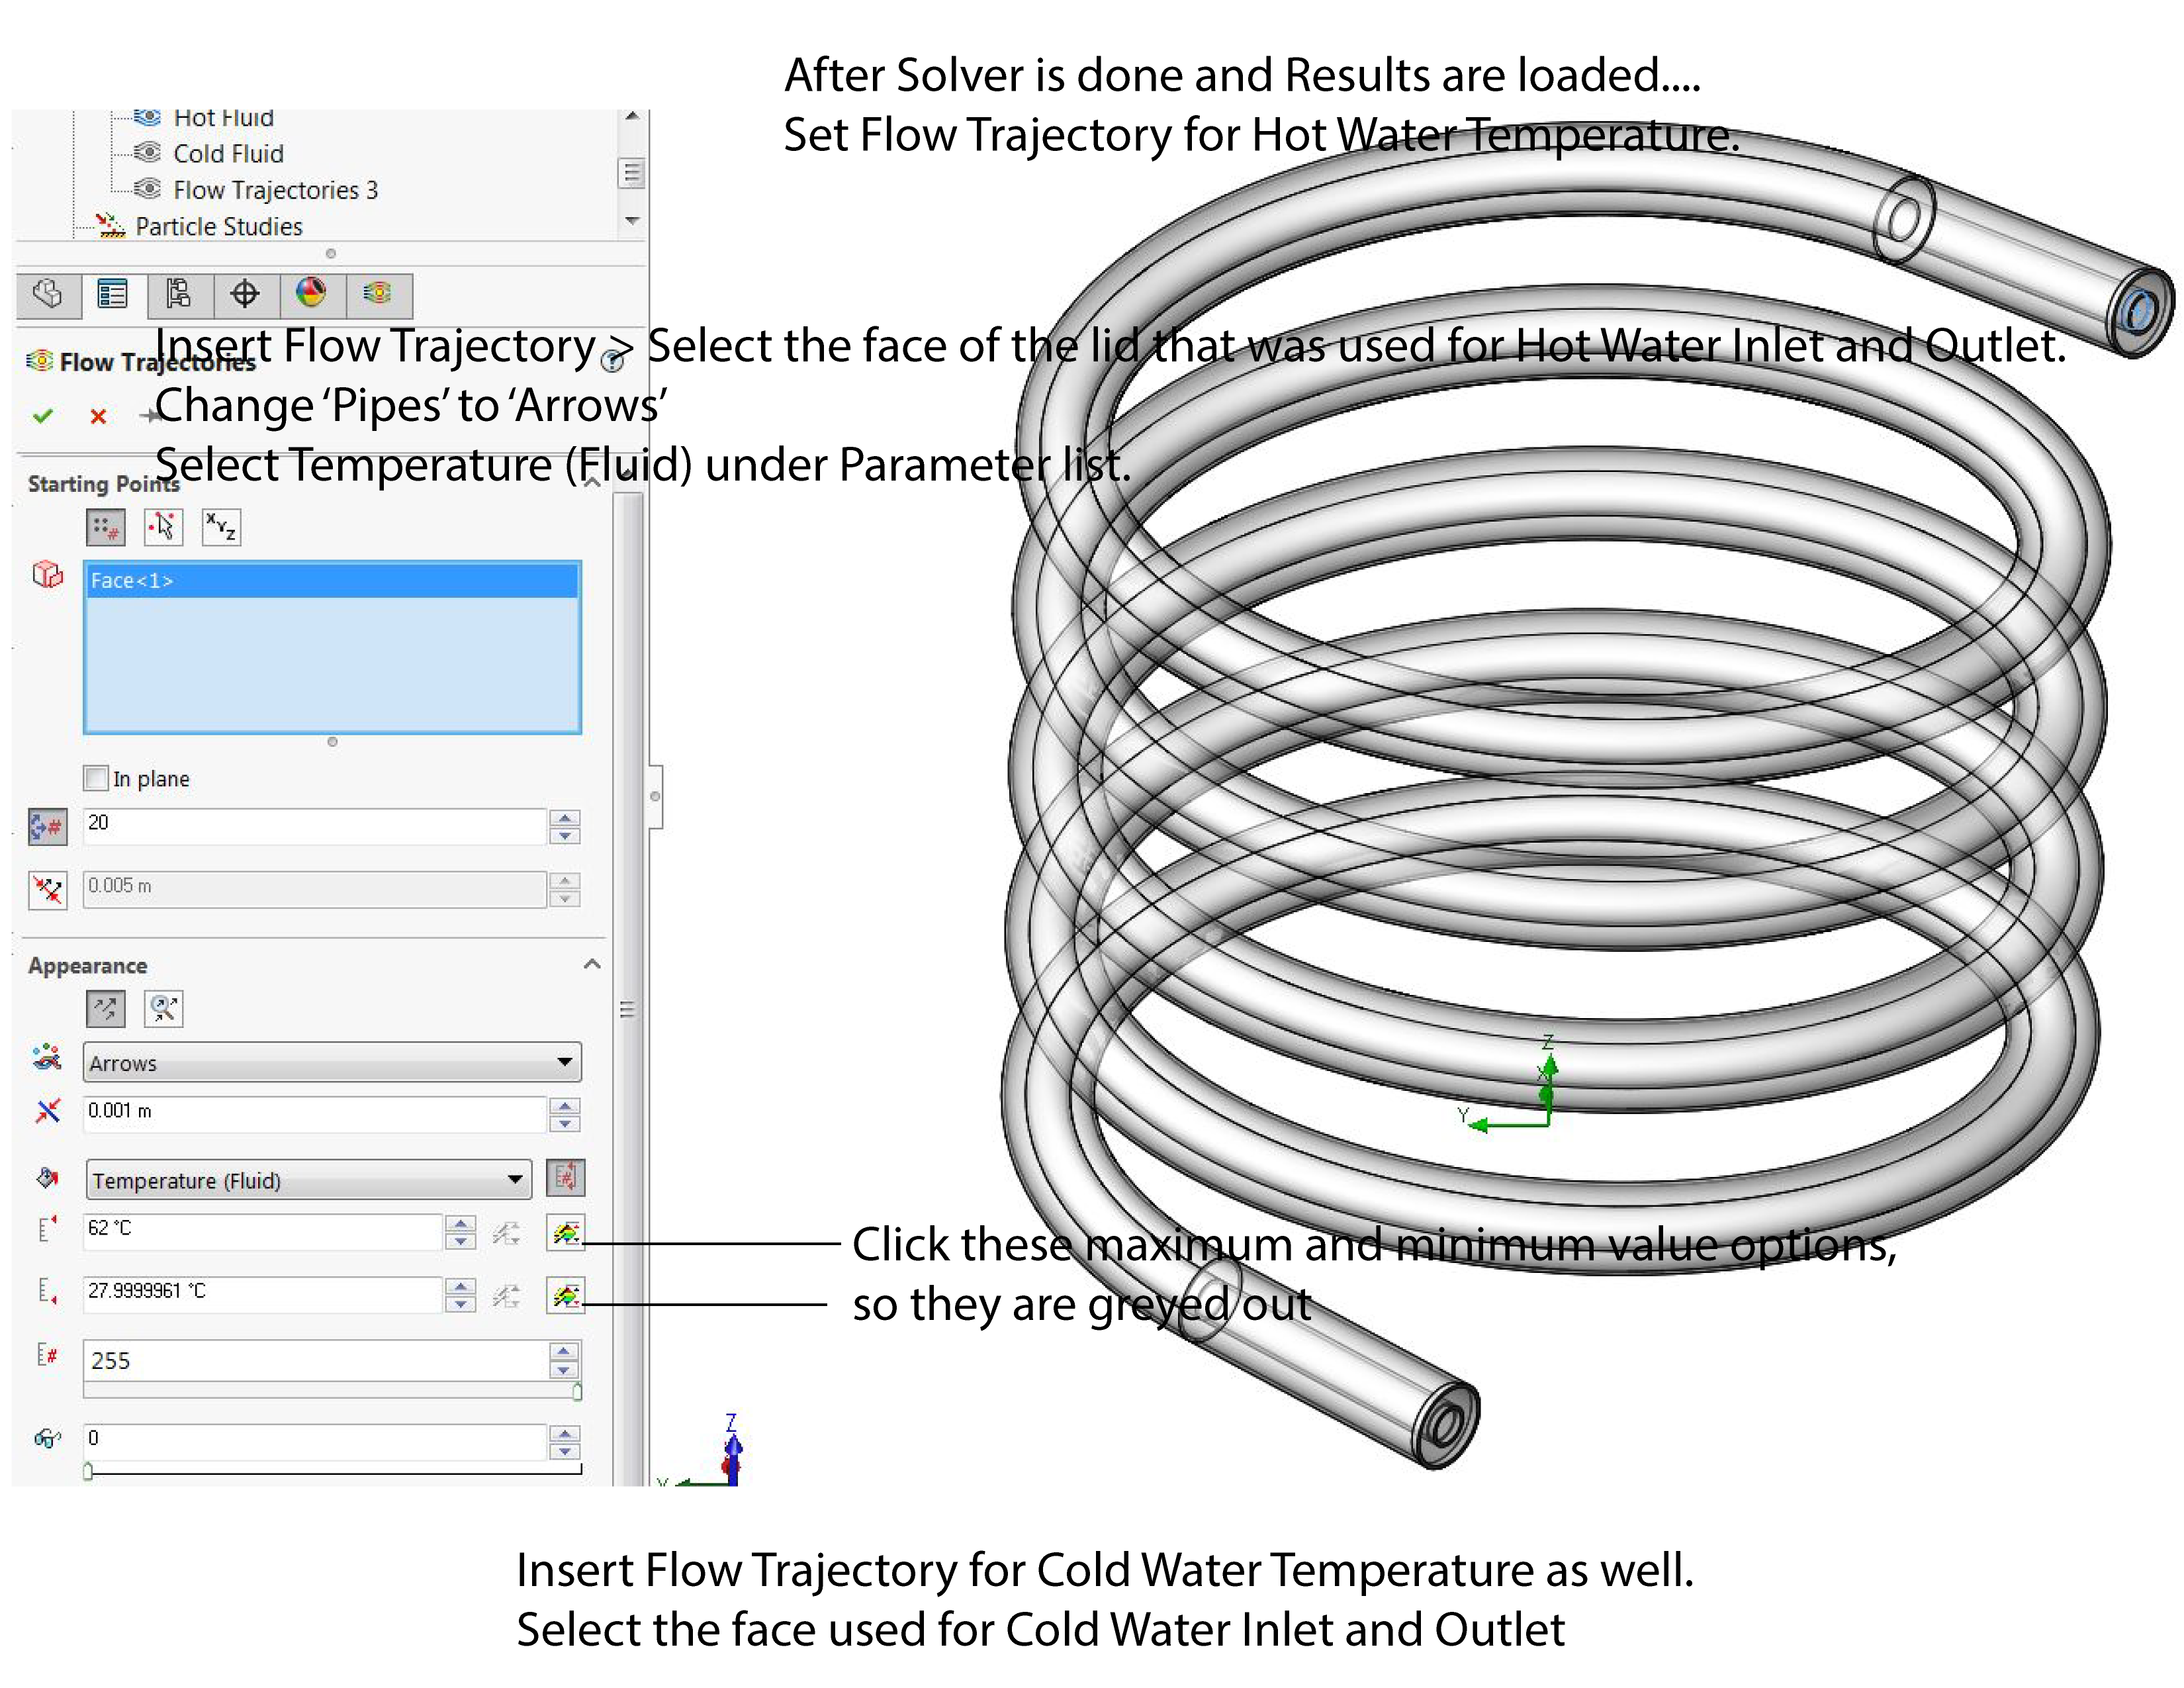Viewport: 2184px width, 1688px height.
Task: Collapse the Appearance section chevron
Action: 592,964
